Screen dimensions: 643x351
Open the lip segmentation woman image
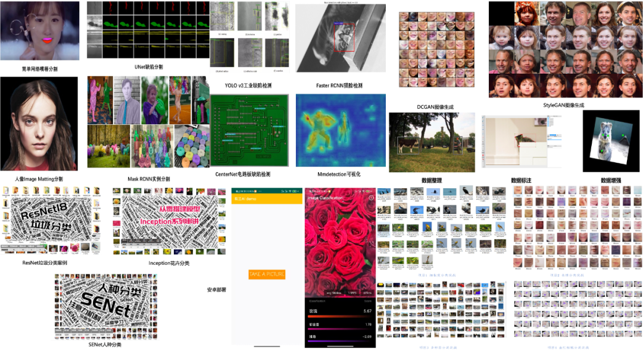pos(40,31)
